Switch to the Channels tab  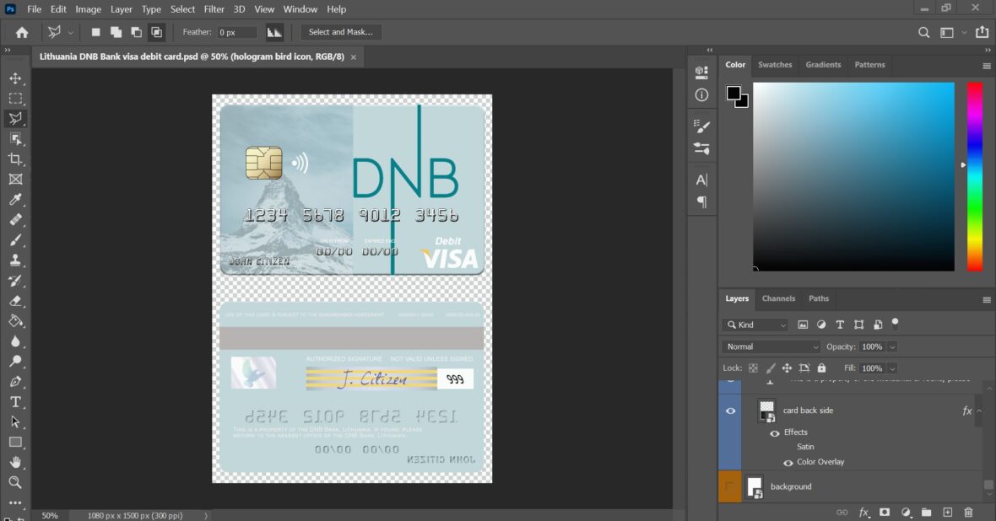tap(778, 298)
